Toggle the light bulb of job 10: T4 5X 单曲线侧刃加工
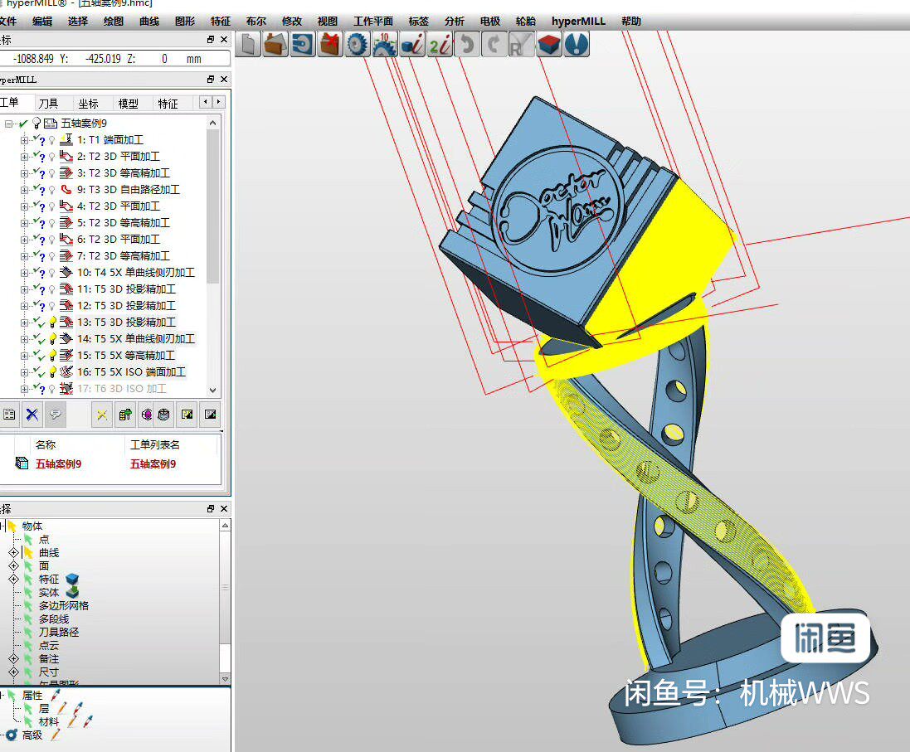 52,273
